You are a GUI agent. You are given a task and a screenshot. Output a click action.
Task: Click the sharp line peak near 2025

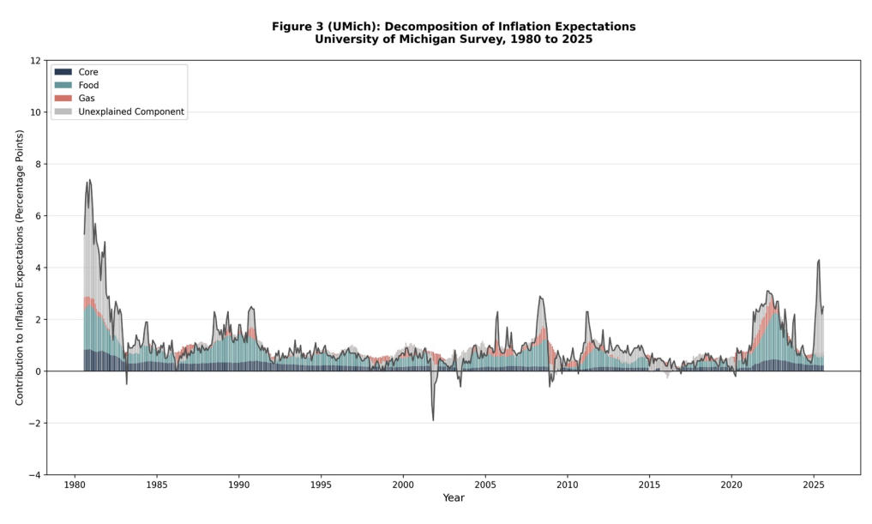click(819, 260)
